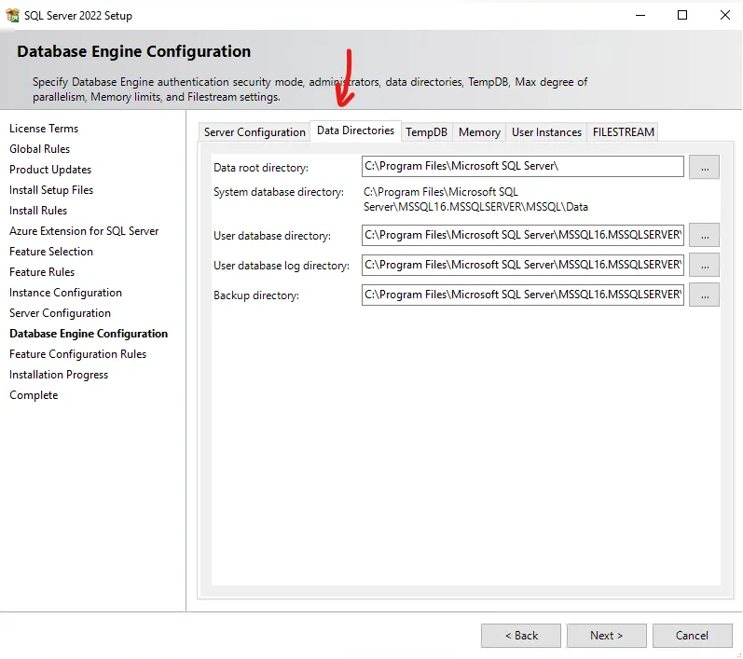Select Product Updates step
Screen dimensions: 743x659
50,170
